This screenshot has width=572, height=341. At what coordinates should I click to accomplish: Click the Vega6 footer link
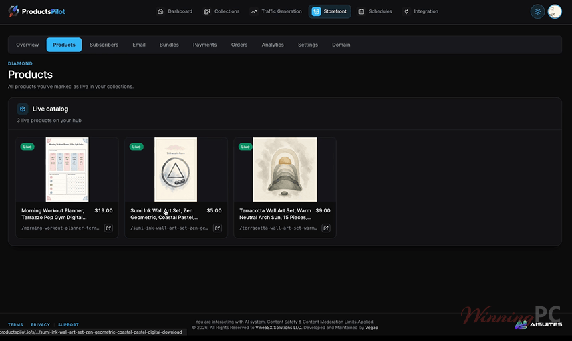pos(372,328)
